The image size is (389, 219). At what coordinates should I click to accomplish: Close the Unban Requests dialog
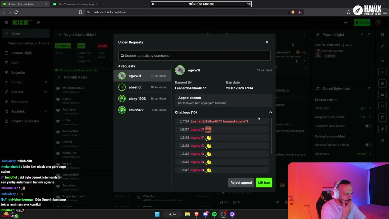pos(267,42)
